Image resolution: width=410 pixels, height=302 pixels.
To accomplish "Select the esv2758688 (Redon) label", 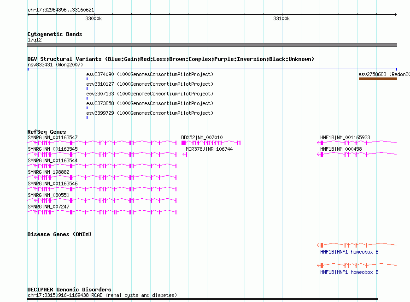I will [384, 74].
